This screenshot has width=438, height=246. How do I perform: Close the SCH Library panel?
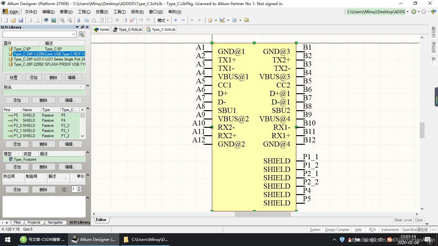[87, 27]
